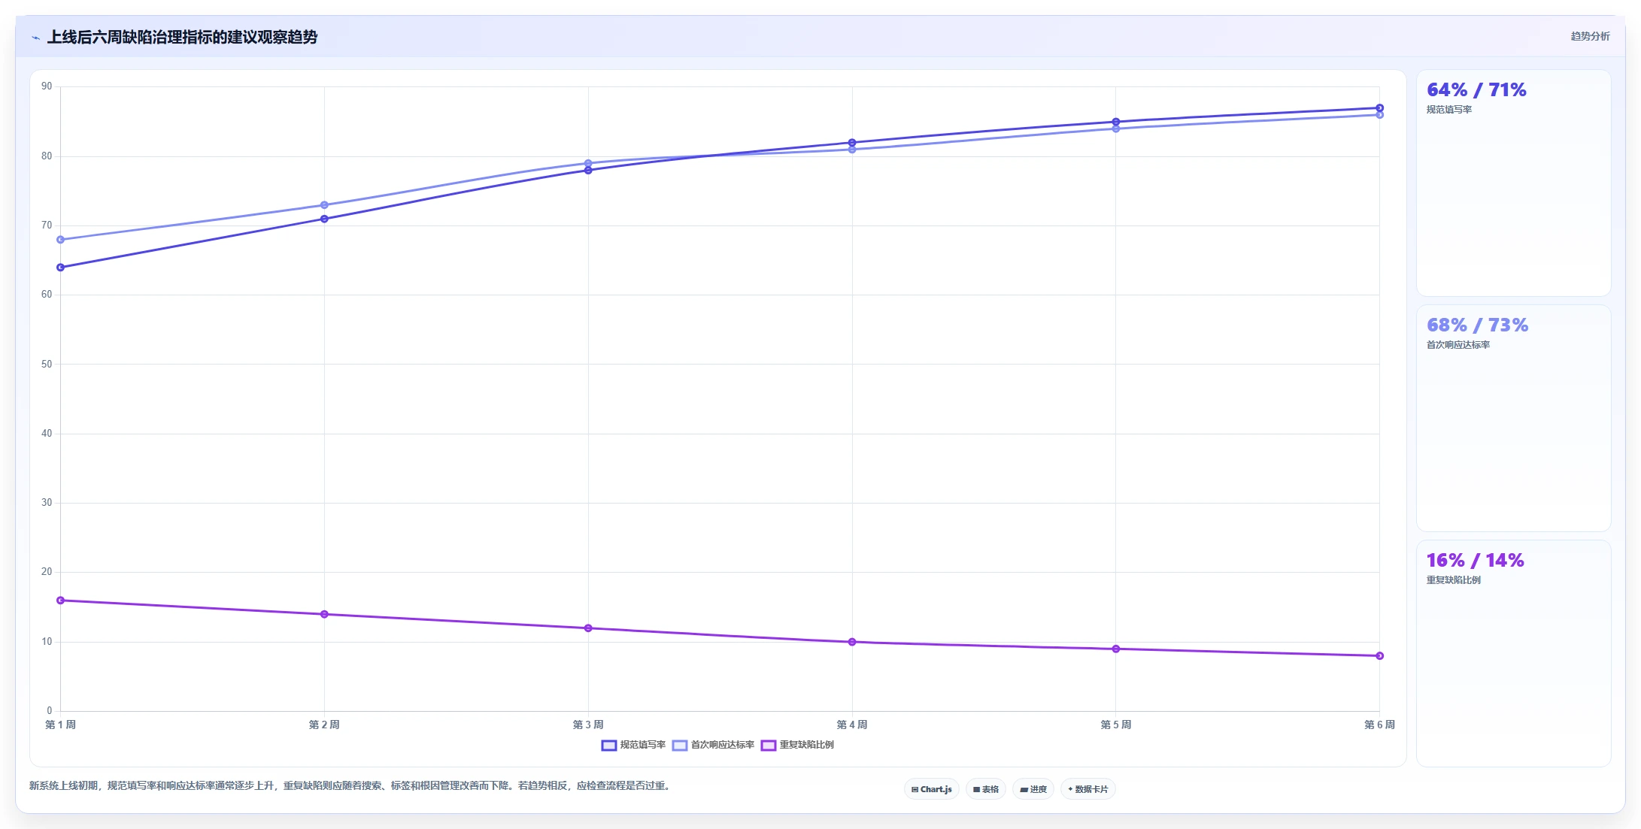Click the 68% / 73% stat value

click(x=1477, y=325)
